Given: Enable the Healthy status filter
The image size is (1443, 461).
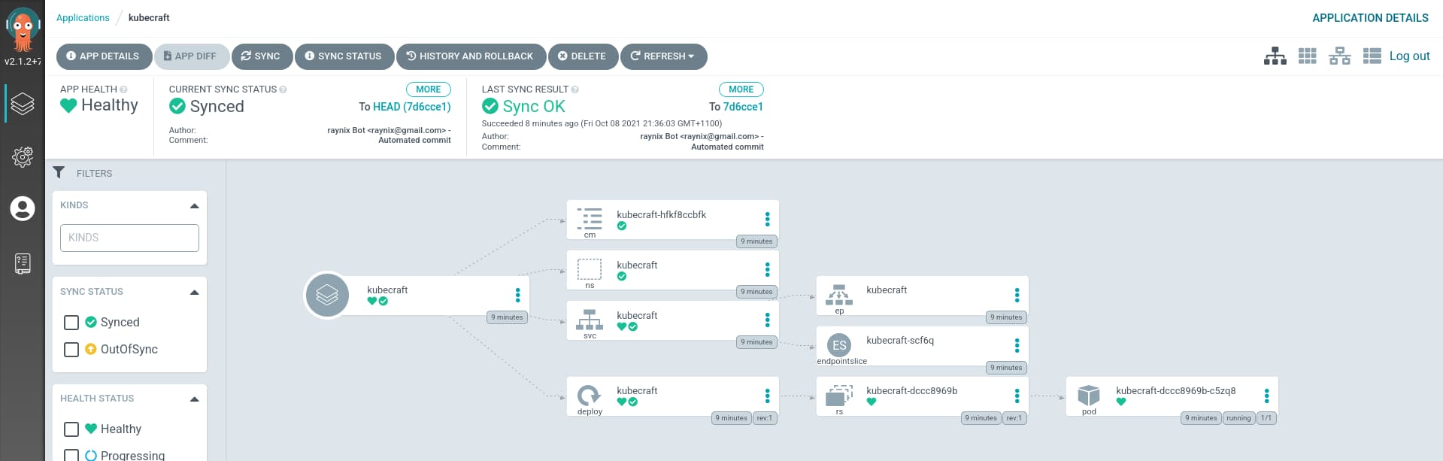Looking at the screenshot, I should tap(71, 429).
